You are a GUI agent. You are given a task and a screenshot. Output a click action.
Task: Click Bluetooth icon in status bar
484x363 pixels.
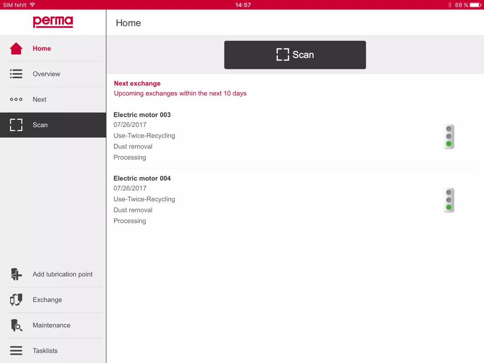450,5
